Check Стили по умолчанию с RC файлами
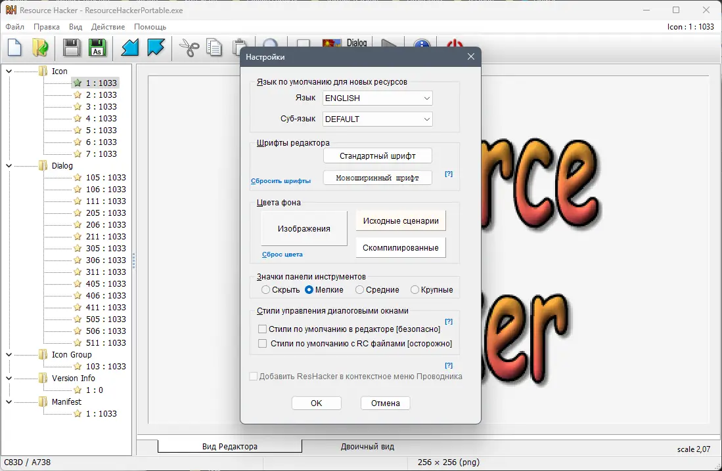 pyautogui.click(x=261, y=342)
